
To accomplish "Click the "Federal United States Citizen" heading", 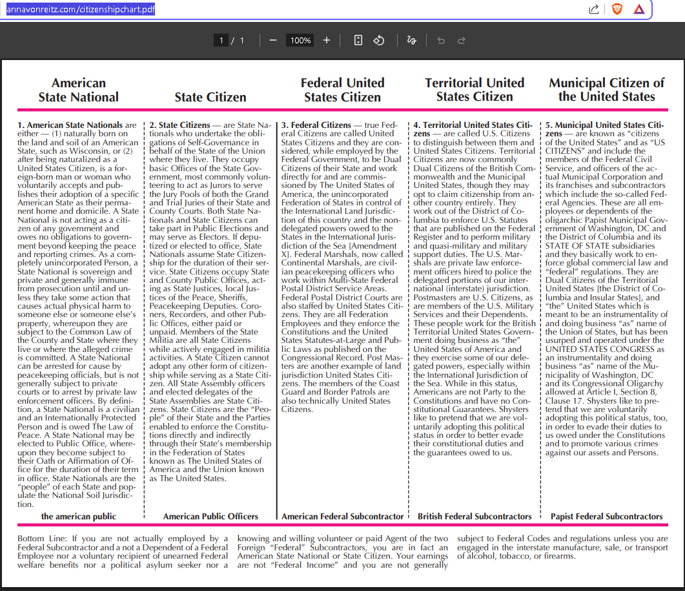I will [342, 90].
